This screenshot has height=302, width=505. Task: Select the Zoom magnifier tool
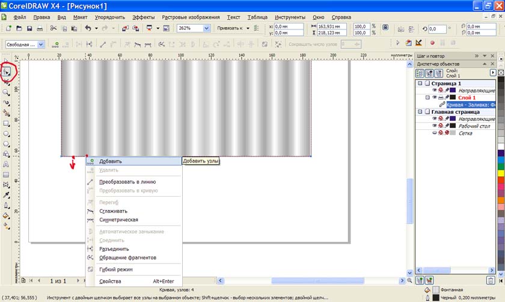(7, 92)
